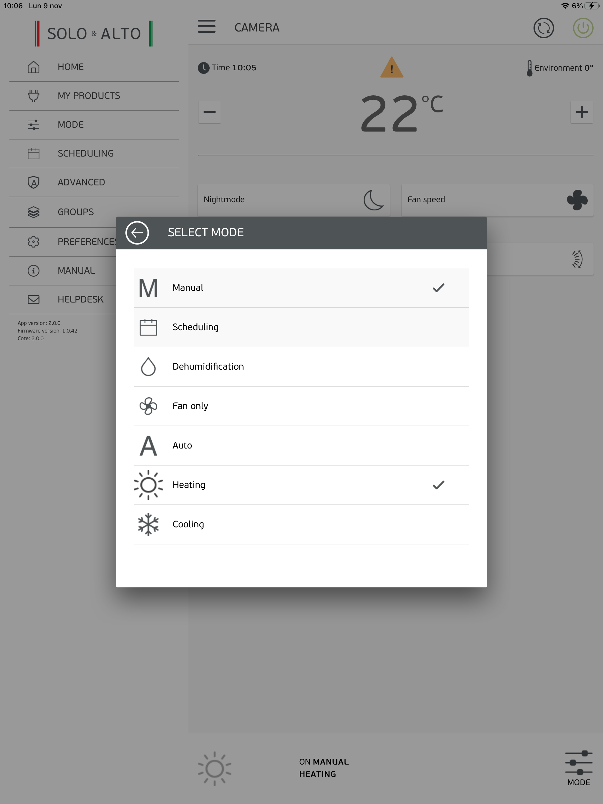Tap the Auto 'A' letter icon

click(148, 446)
